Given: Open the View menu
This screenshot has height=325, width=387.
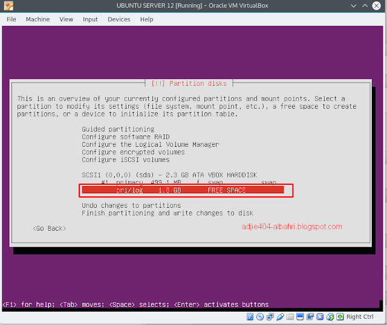Looking at the screenshot, I should (66, 19).
